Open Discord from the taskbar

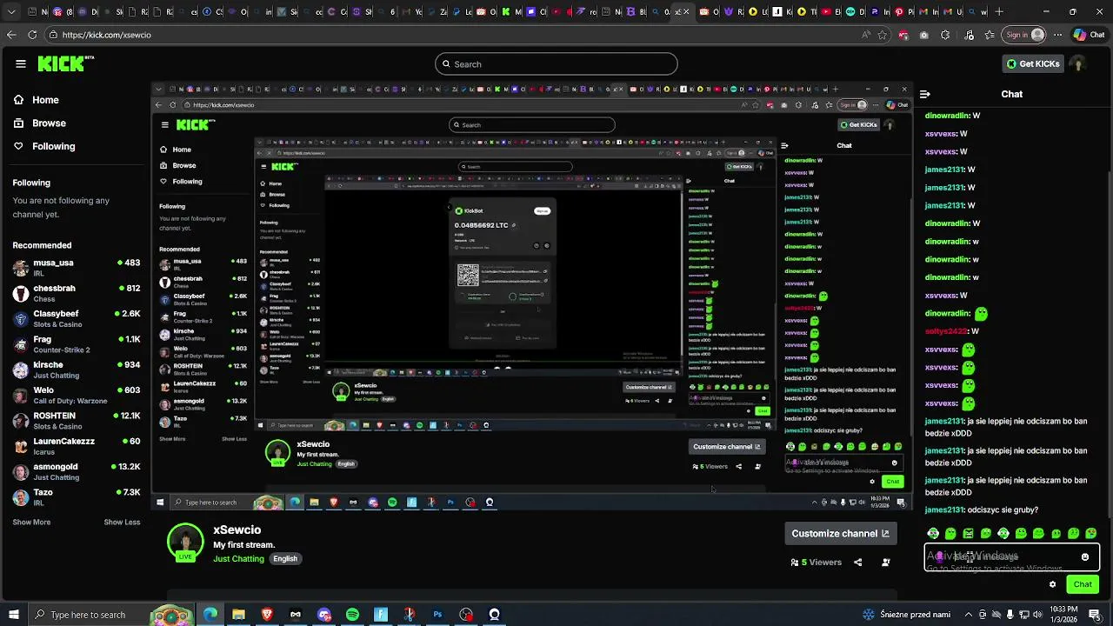(324, 615)
